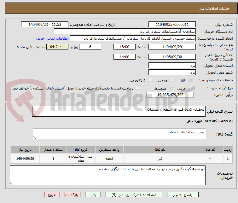Click the قطعه unit cell
Viewport: 238px width, 203px height.
pyautogui.click(x=109, y=159)
